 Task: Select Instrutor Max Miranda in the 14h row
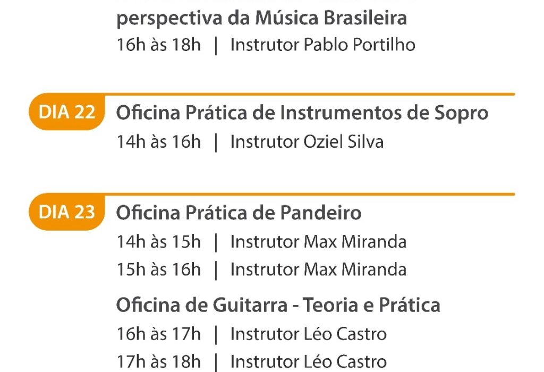pyautogui.click(x=318, y=242)
